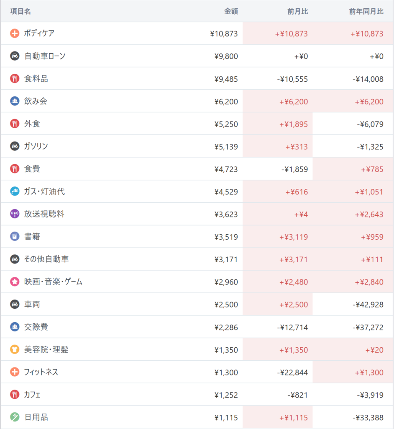The height and width of the screenshot is (429, 394).
Task: Click the blue people icon next to 飲み会
Action: (x=15, y=101)
